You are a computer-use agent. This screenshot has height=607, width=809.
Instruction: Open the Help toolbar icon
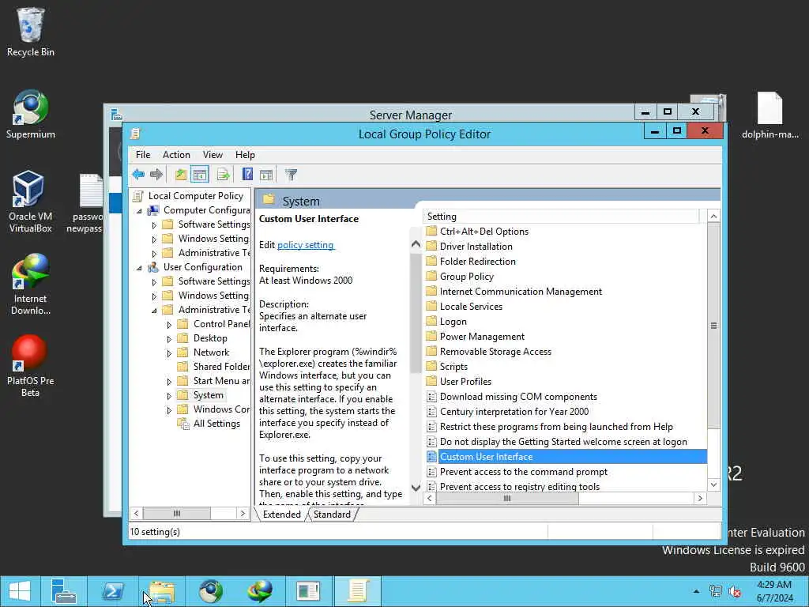[x=247, y=175]
